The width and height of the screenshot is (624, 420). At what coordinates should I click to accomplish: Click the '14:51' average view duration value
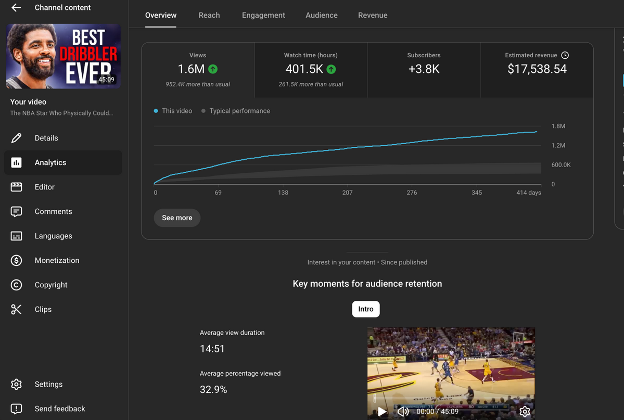[x=212, y=349]
